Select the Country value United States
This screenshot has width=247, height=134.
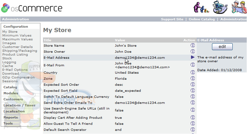[x=127, y=73]
